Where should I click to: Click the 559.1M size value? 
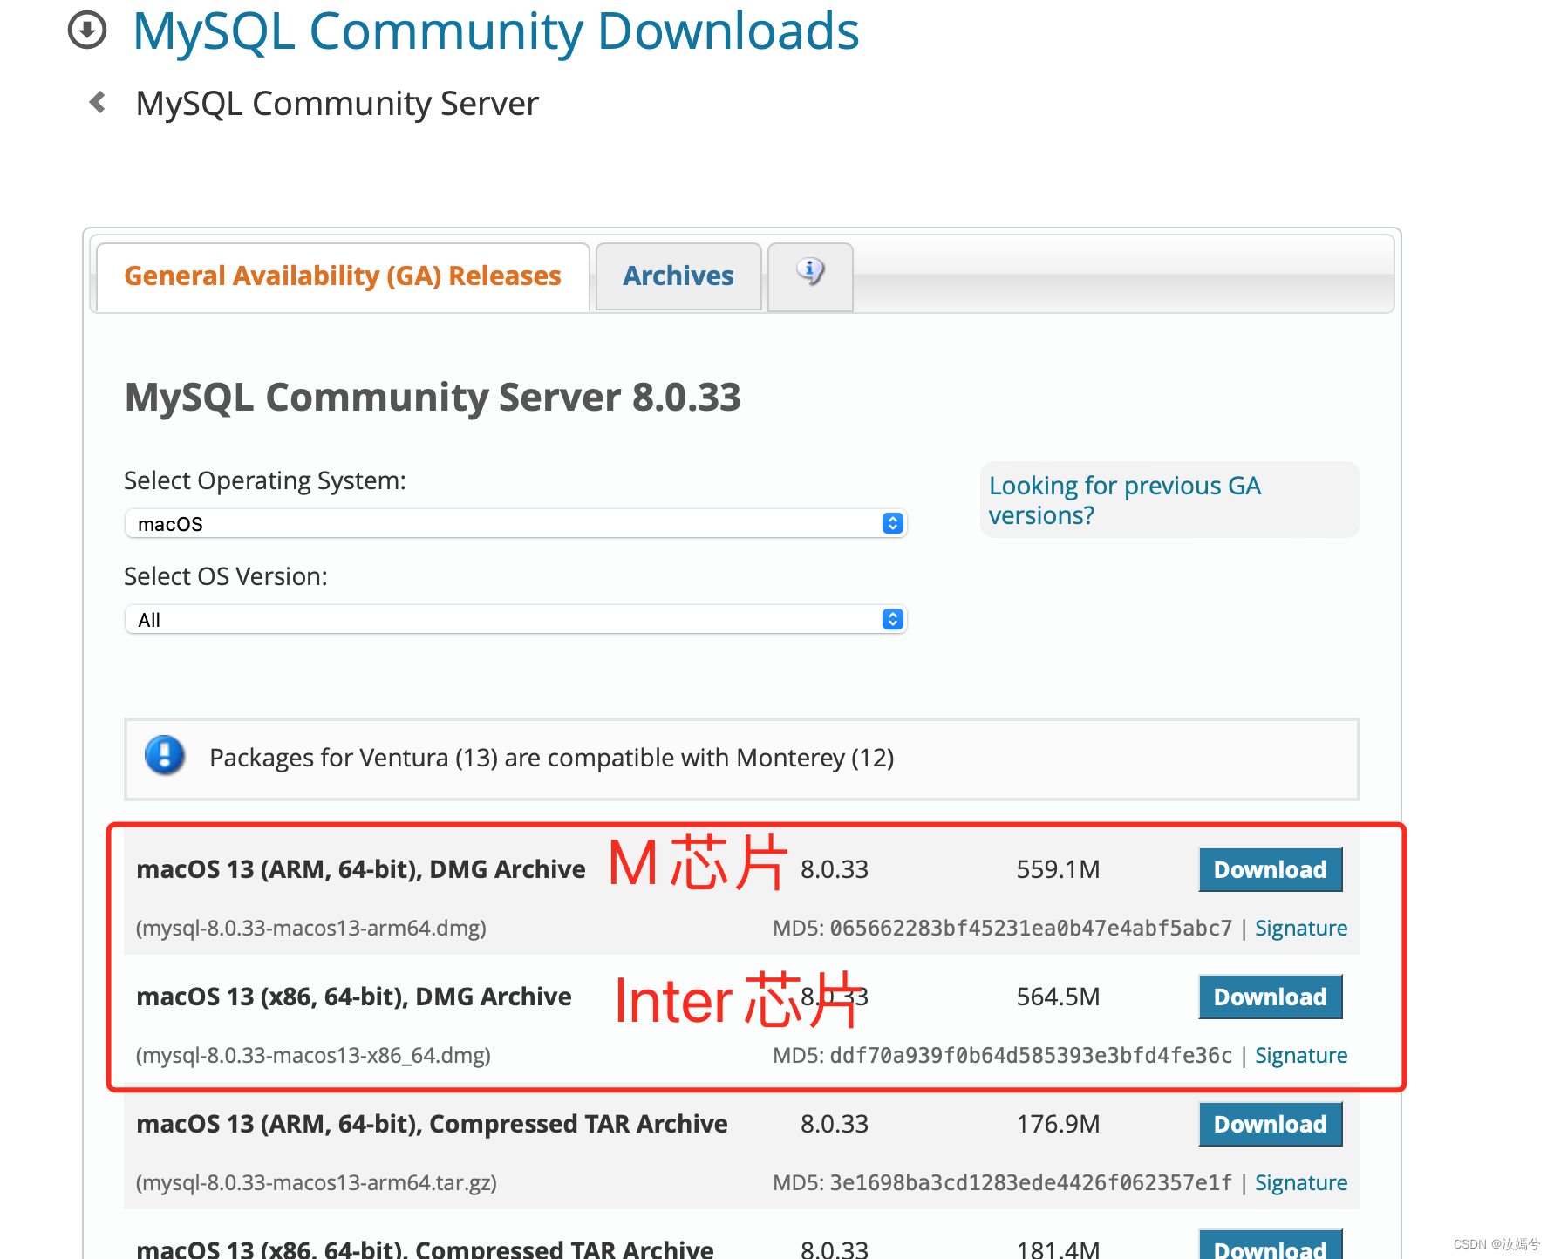(1058, 869)
